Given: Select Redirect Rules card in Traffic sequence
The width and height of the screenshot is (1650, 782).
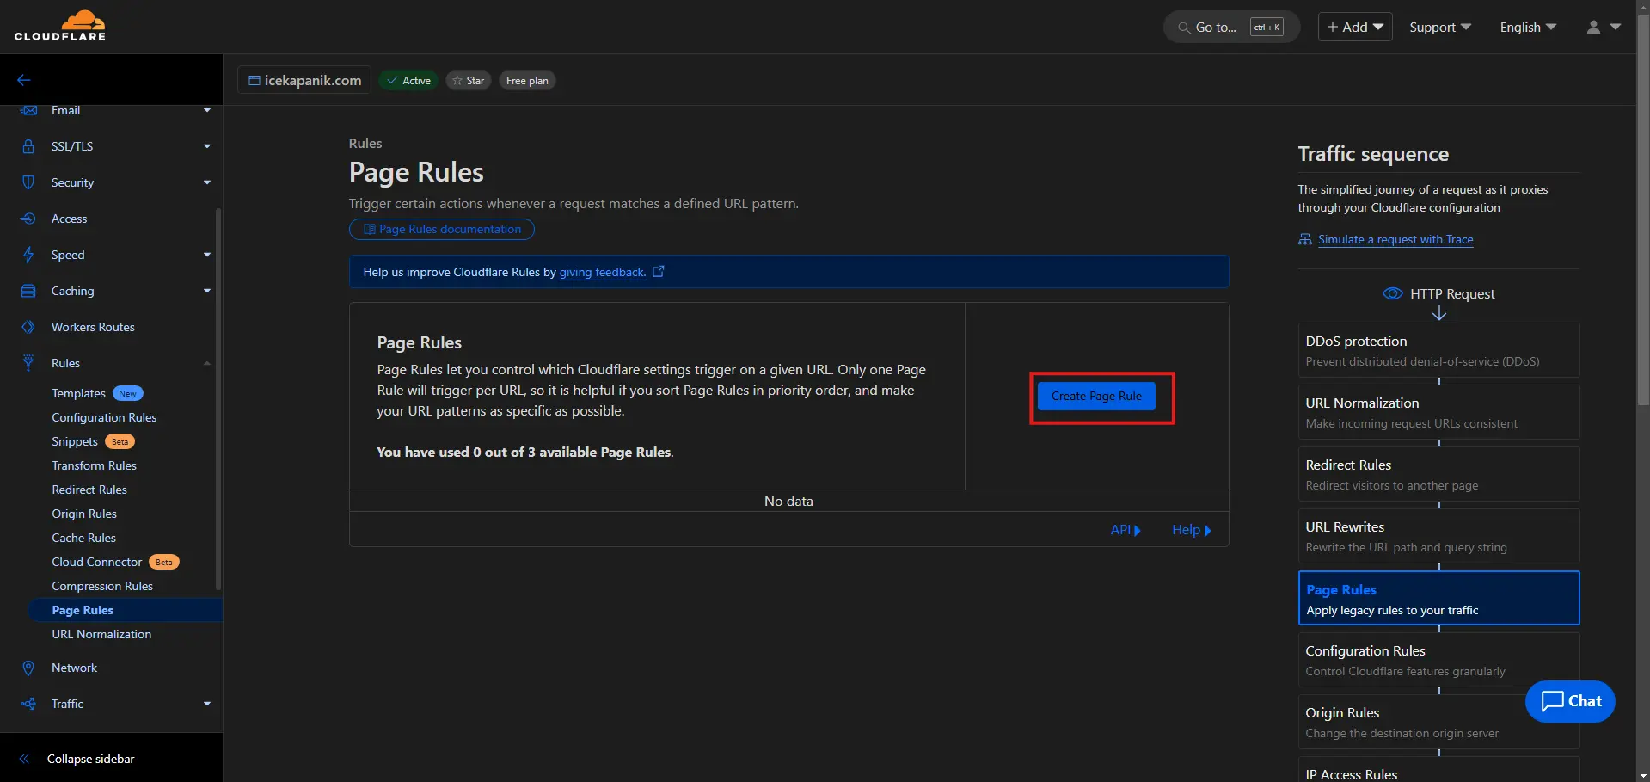Looking at the screenshot, I should 1438,474.
